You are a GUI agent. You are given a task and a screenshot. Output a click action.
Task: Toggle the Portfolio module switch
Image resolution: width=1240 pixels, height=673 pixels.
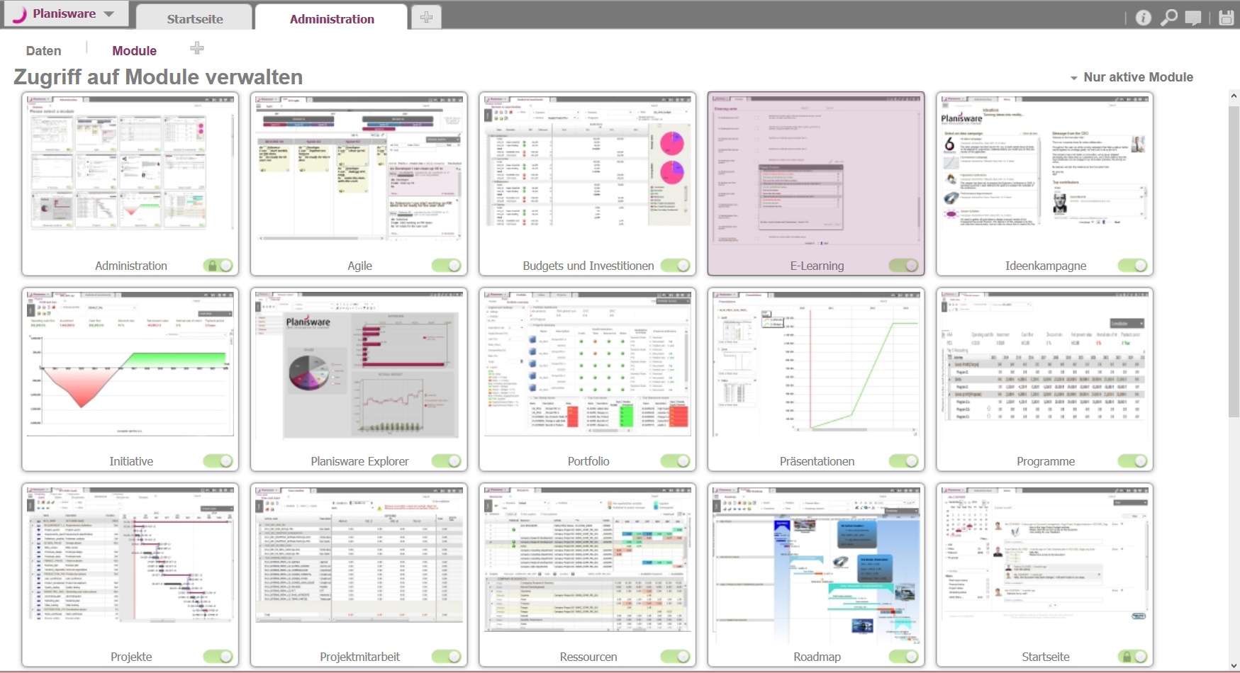pos(676,460)
